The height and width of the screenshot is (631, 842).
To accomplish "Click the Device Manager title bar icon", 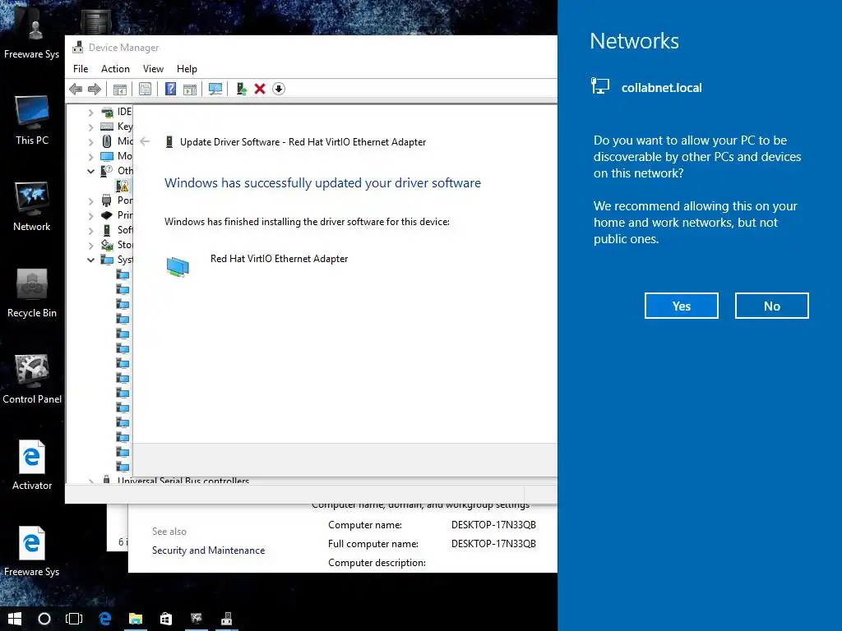I will [x=78, y=47].
